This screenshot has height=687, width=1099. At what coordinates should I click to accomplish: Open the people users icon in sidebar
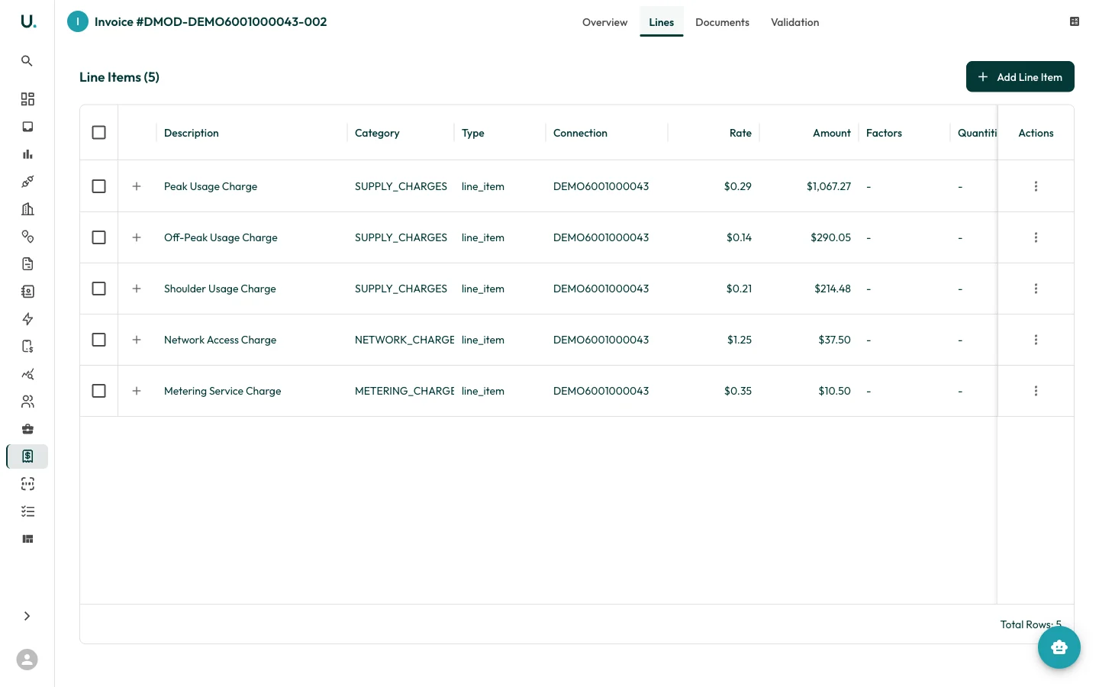[27, 402]
